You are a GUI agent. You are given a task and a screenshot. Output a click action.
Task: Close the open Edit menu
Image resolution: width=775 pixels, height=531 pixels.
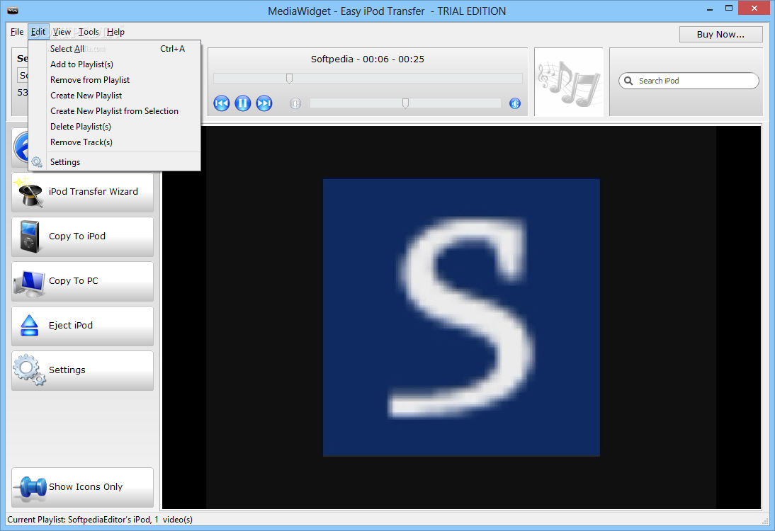coord(38,32)
